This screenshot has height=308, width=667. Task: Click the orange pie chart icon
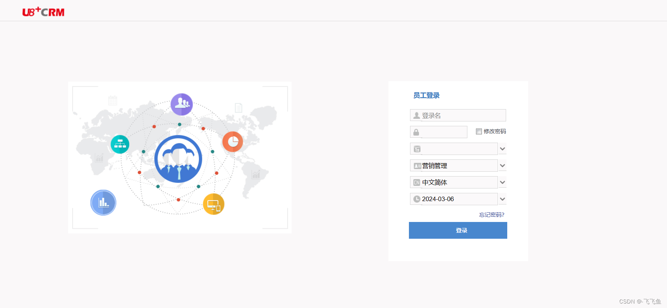pos(233,142)
